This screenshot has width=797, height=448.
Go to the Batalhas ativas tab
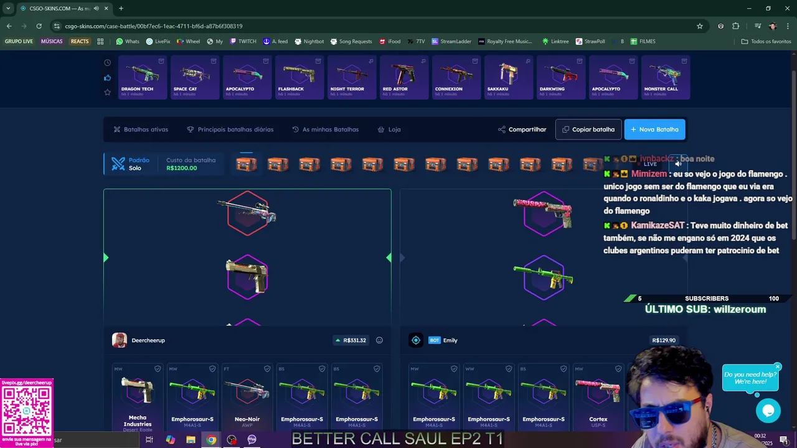click(141, 129)
